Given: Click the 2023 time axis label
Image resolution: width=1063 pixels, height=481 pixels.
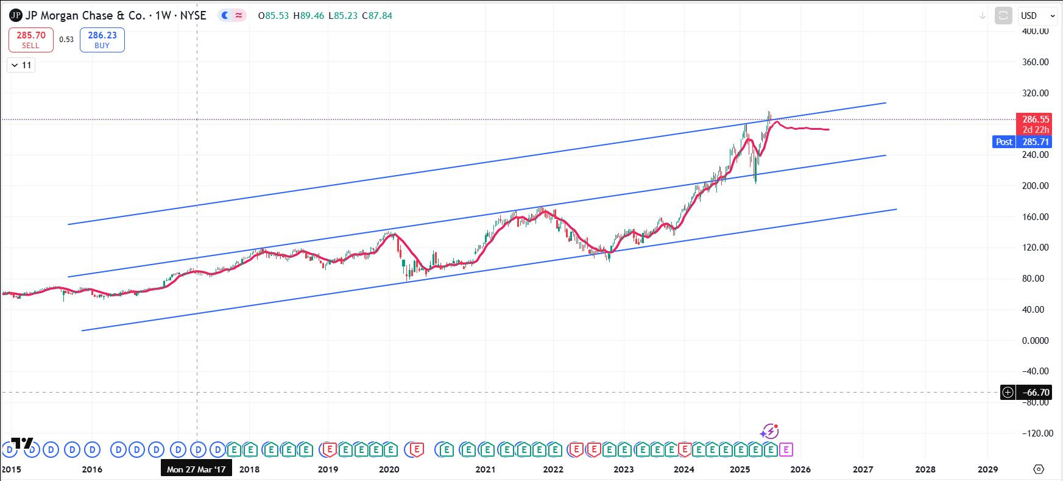Looking at the screenshot, I should 623,469.
